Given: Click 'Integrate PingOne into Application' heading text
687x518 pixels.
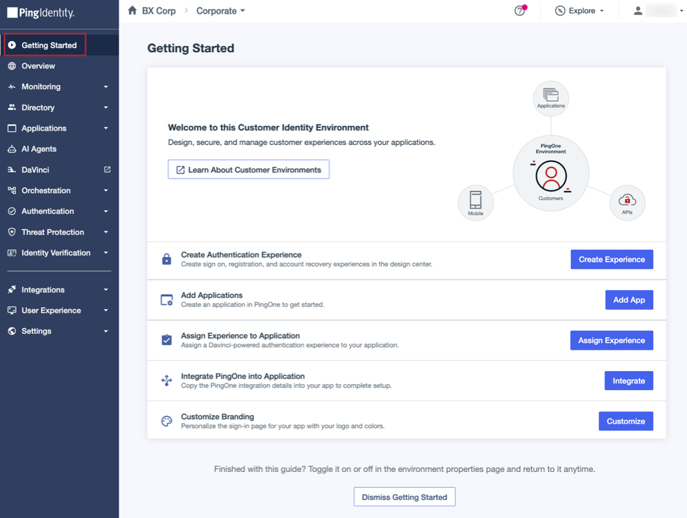Looking at the screenshot, I should coord(243,376).
